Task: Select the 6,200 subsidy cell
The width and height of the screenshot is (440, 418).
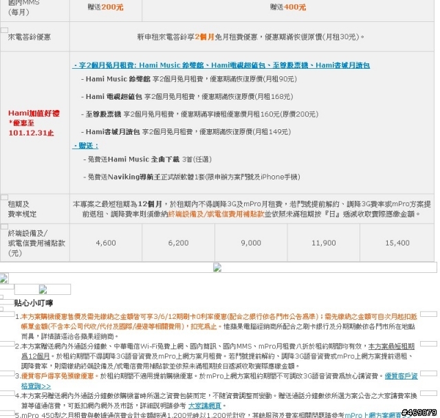Action: pos(179,243)
